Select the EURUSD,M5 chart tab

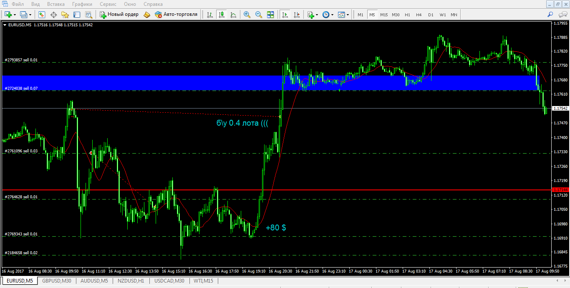[20, 281]
